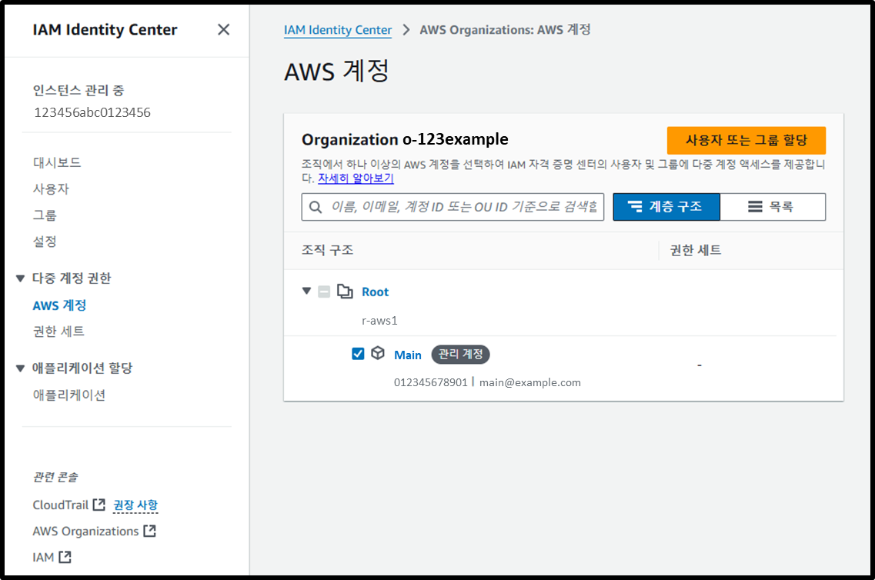The image size is (875, 580).
Task: Switch to 목록 view
Action: click(773, 207)
